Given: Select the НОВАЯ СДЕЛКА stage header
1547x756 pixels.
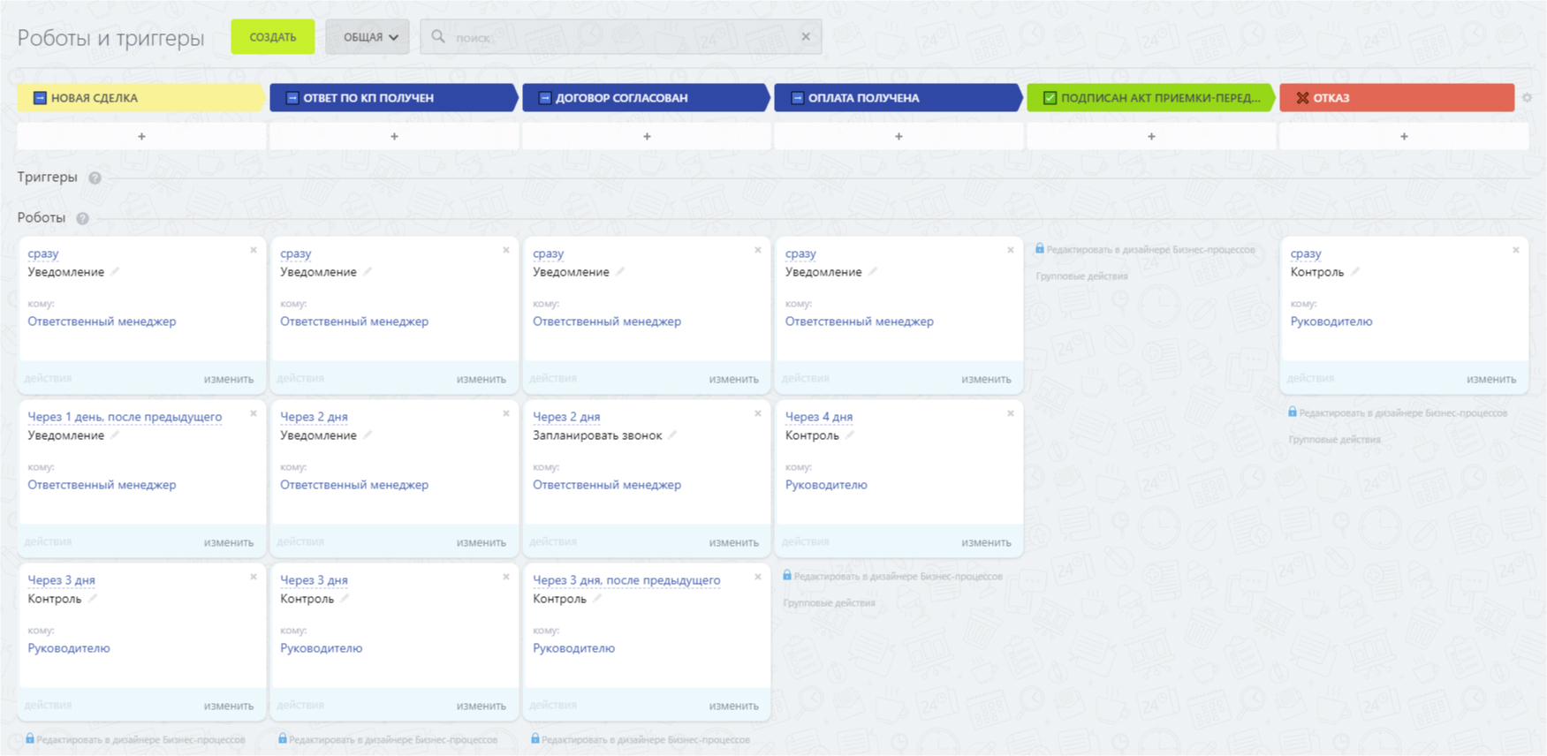Looking at the screenshot, I should [140, 98].
